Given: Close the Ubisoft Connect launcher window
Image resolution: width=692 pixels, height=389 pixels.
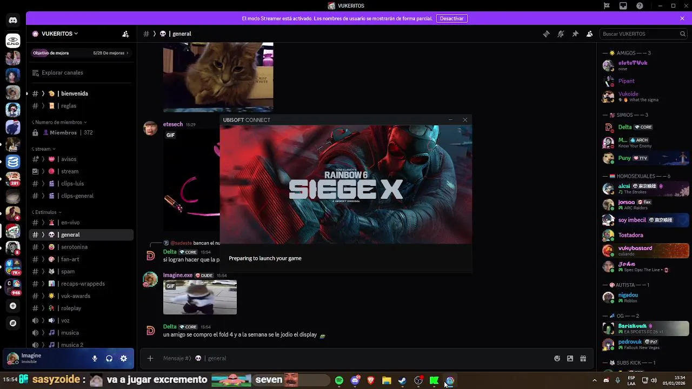Looking at the screenshot, I should (x=465, y=120).
